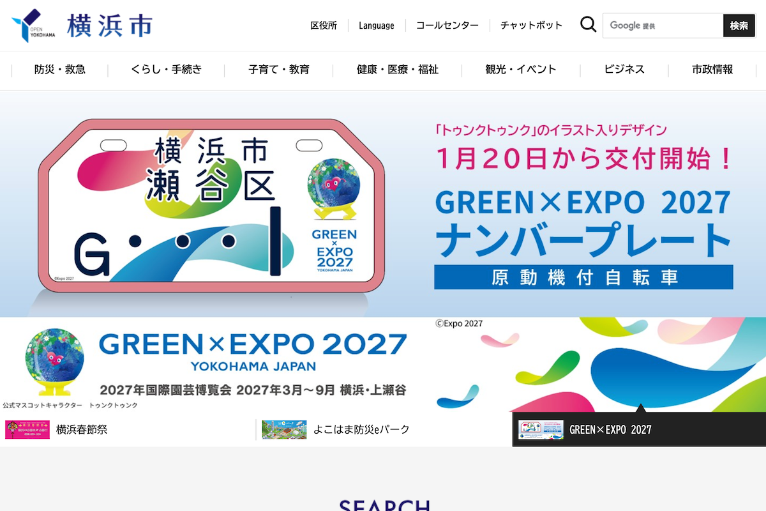Click the 横浜市 site title text
Viewport: 766px width, 511px height.
pyautogui.click(x=110, y=26)
